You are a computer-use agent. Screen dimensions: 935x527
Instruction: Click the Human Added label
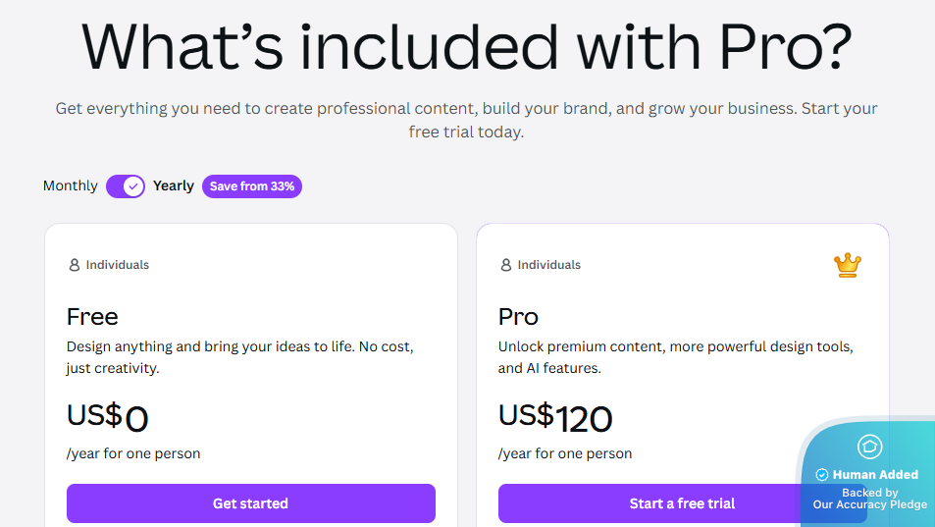(875, 475)
